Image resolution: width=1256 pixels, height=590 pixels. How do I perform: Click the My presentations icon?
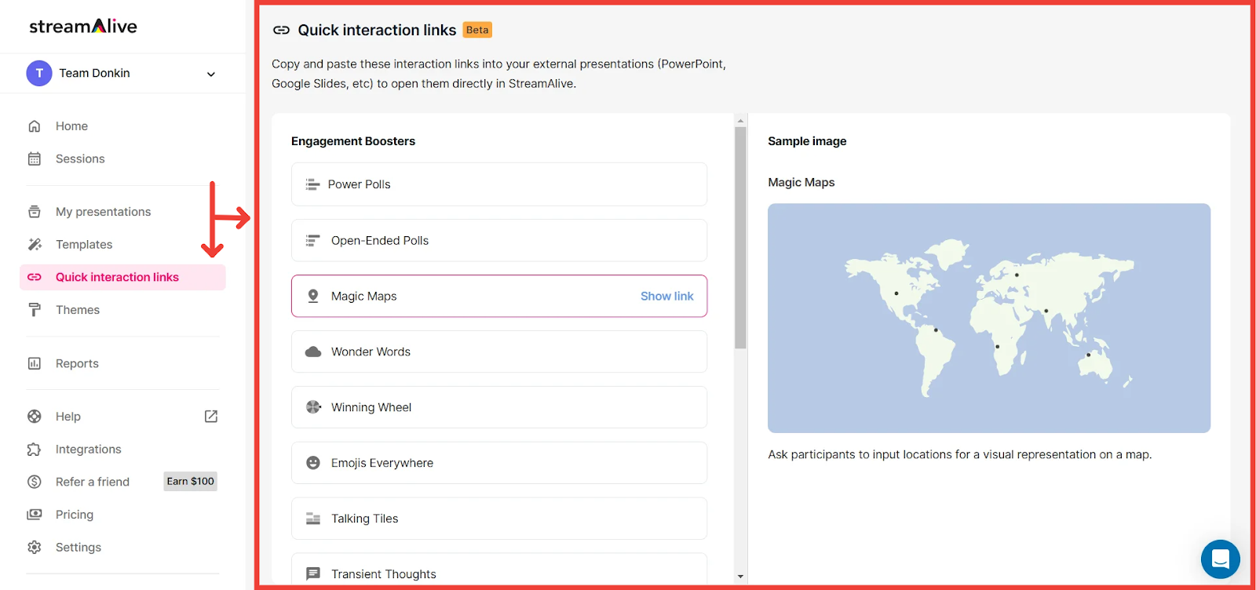tap(35, 212)
